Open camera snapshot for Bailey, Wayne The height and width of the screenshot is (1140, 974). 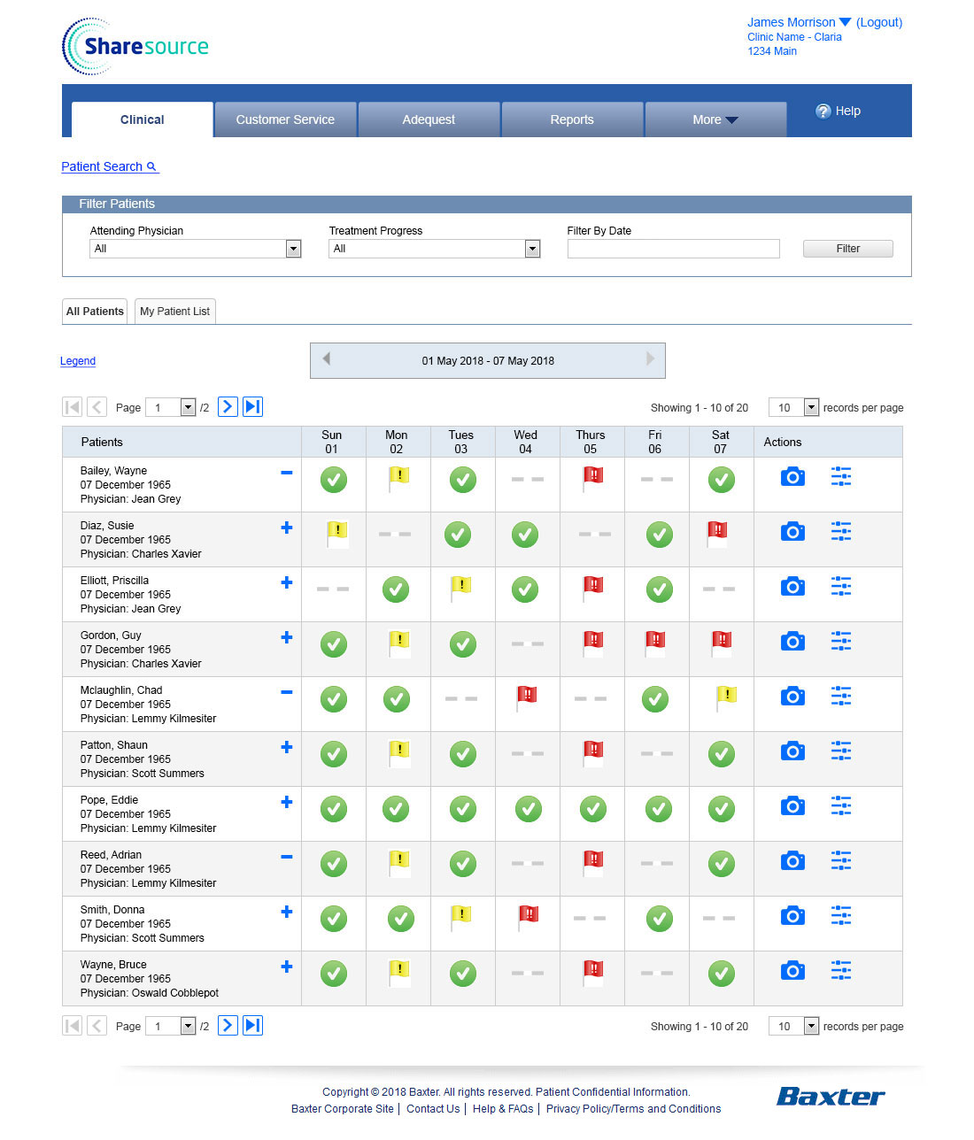[792, 477]
